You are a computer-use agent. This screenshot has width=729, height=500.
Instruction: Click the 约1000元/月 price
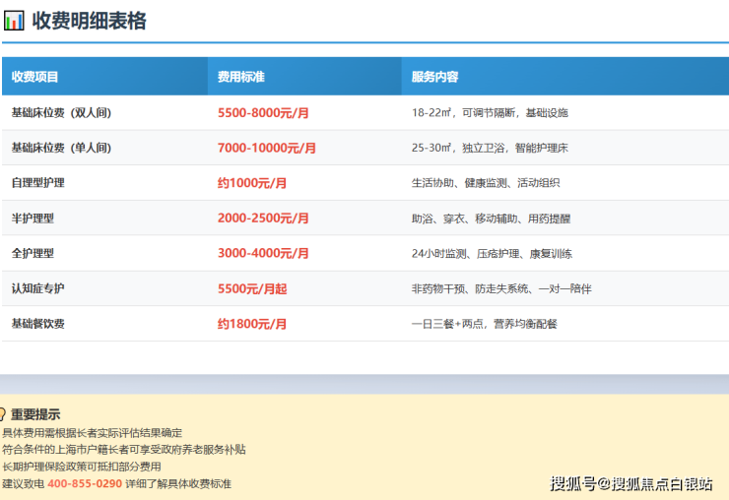click(252, 183)
